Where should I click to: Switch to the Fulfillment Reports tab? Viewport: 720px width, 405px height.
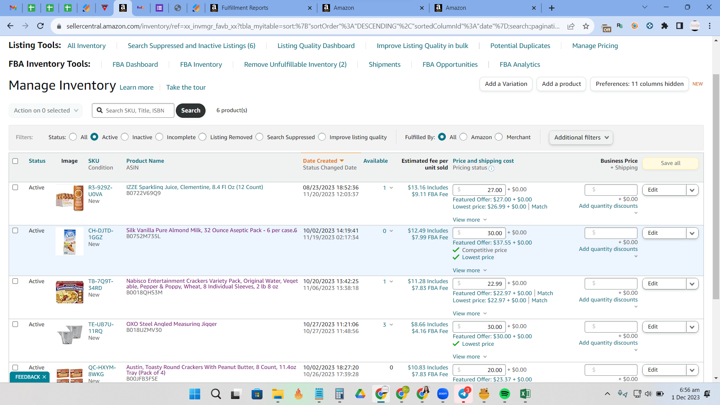261,8
